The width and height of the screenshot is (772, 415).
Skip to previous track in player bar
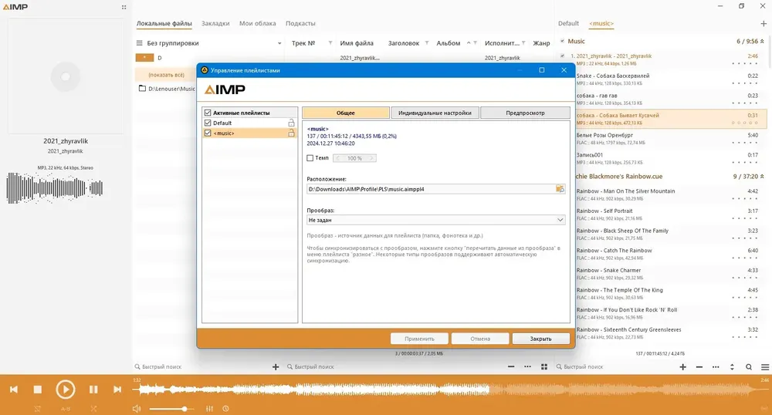pyautogui.click(x=14, y=390)
